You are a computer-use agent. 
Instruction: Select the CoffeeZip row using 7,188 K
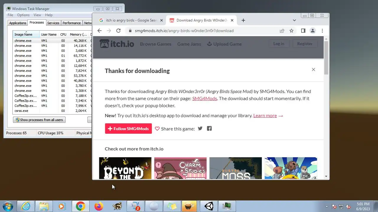pos(52,96)
